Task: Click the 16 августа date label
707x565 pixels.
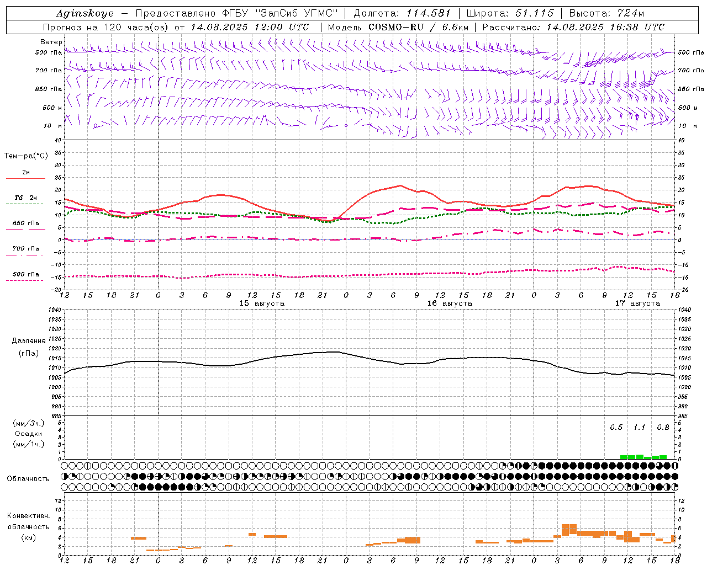Action: click(x=450, y=303)
